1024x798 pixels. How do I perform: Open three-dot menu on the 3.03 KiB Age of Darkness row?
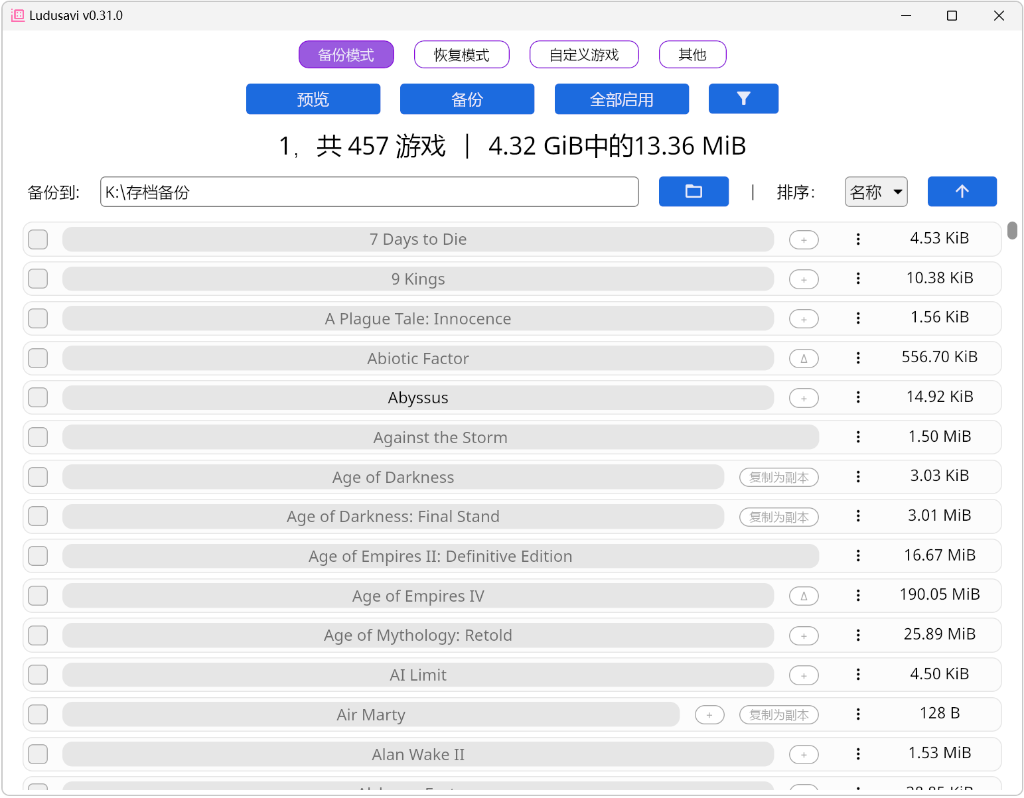[858, 477]
